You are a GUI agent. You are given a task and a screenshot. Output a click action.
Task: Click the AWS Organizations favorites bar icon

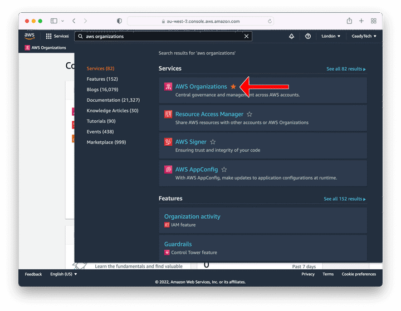[27, 48]
